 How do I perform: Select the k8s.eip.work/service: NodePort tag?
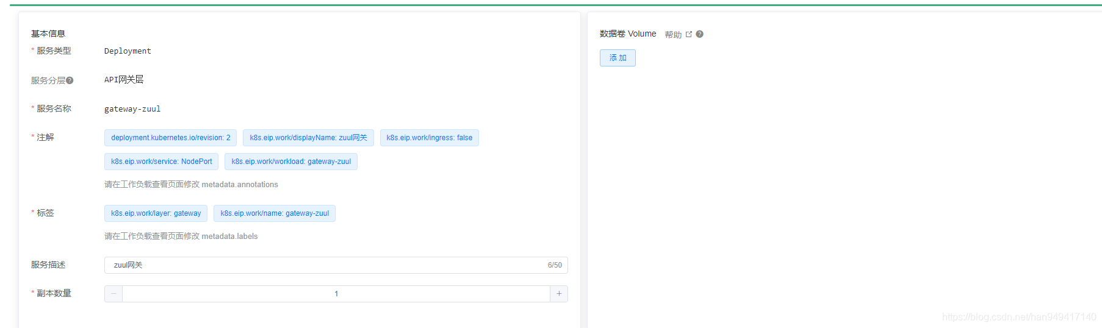162,162
